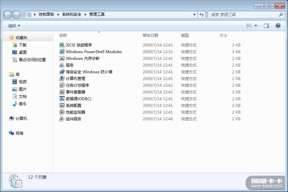The image size is (288, 192).
Task: Click the 服务 gear icon
Action: click(62, 65)
